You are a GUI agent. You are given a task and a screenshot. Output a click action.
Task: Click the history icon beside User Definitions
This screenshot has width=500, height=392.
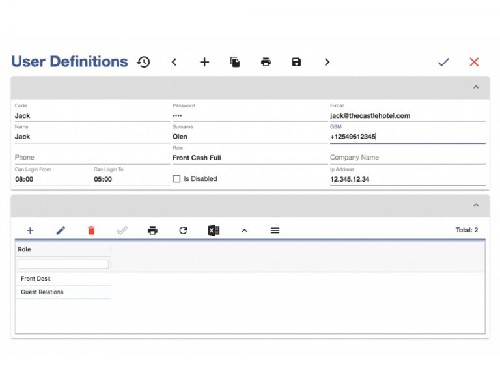[144, 62]
